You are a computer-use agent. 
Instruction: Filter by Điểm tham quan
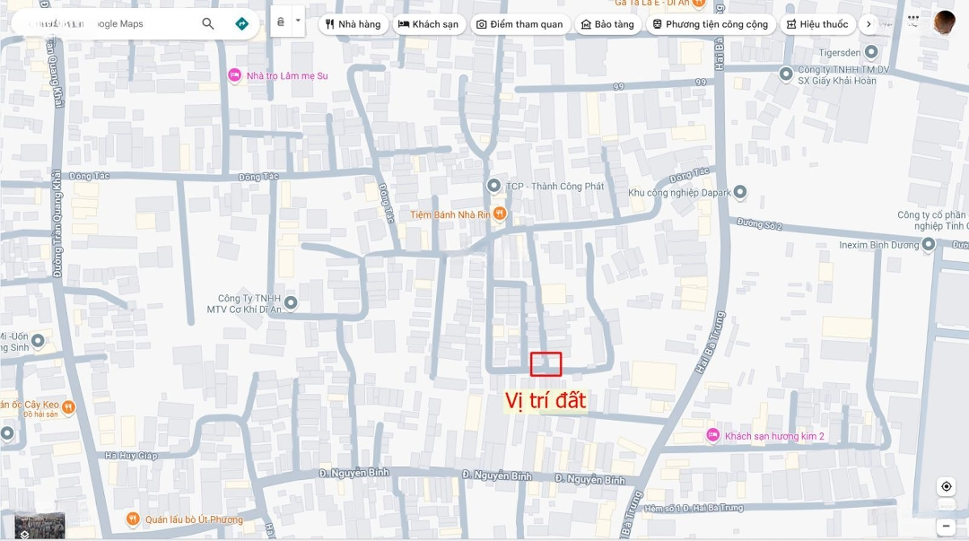tap(522, 24)
